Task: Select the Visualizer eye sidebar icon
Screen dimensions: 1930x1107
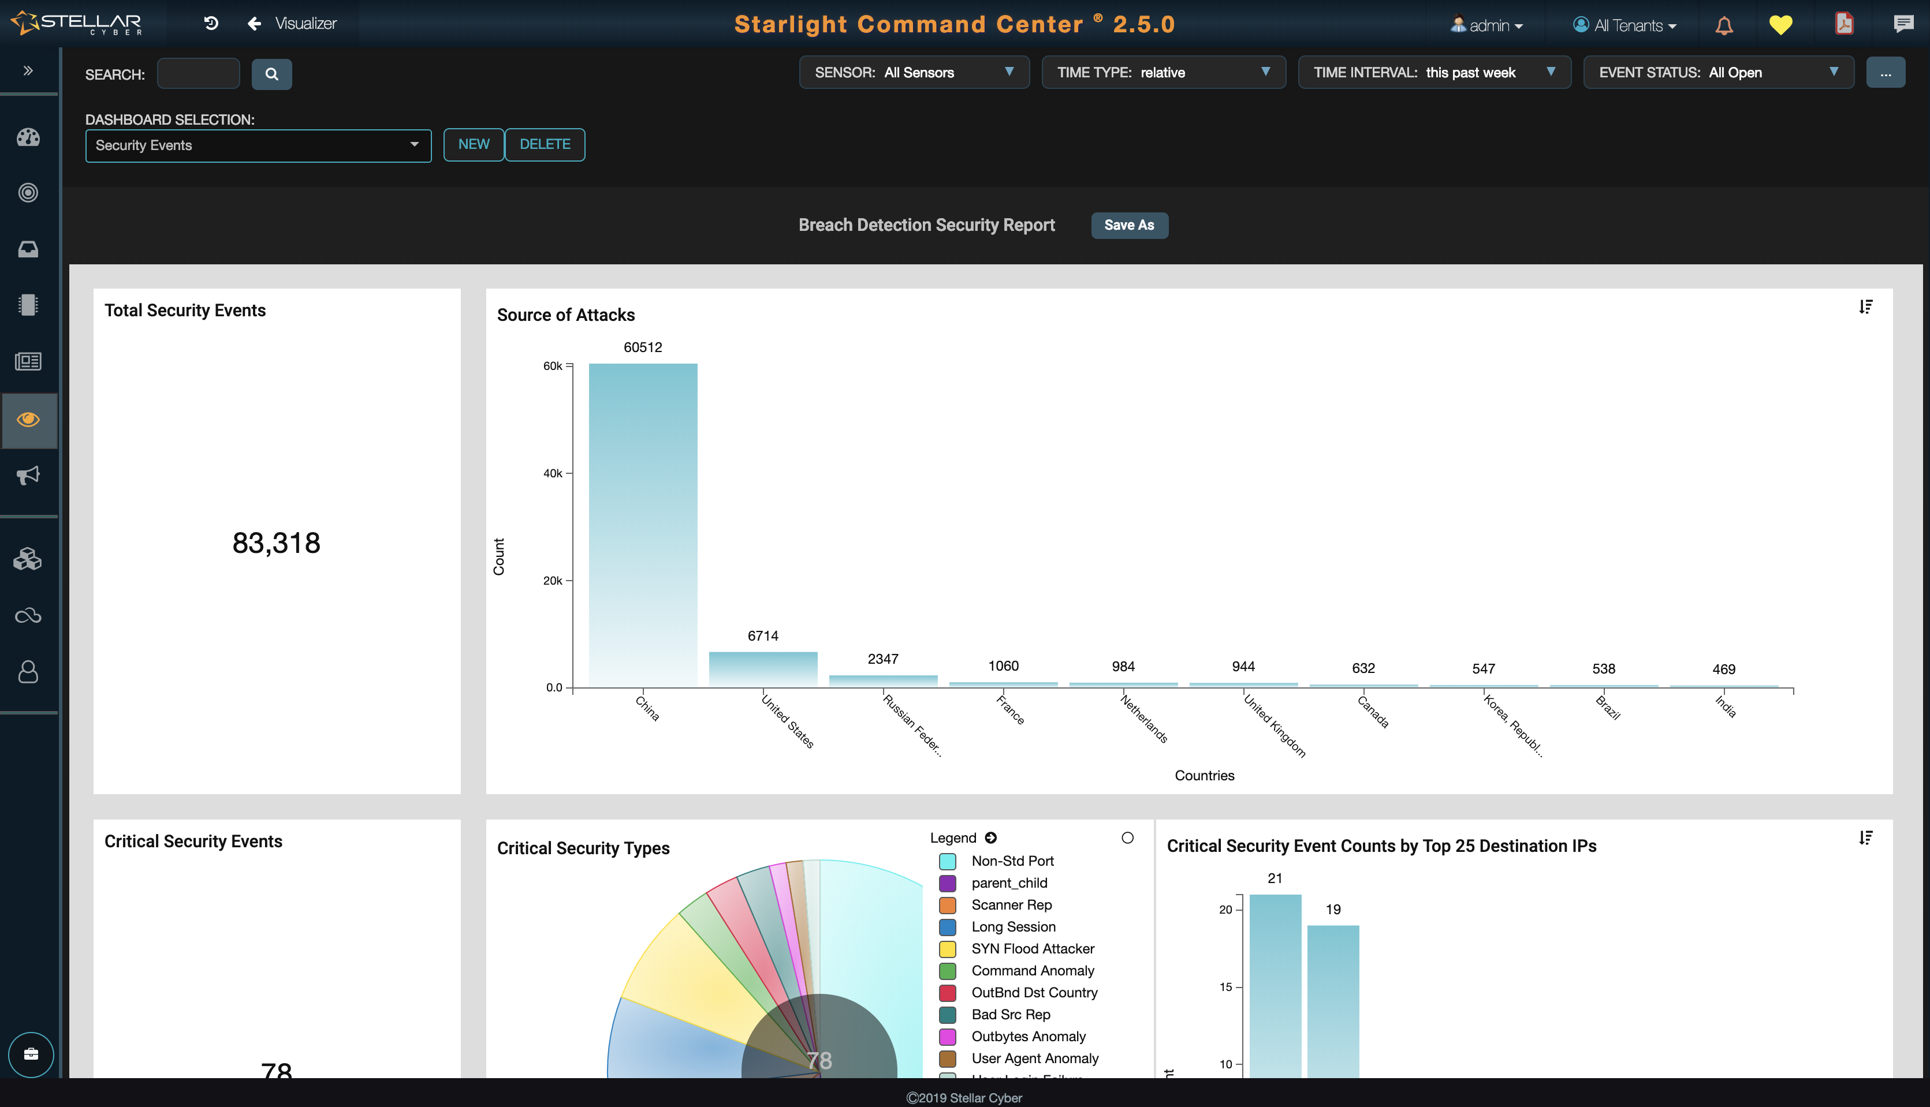Action: [28, 420]
